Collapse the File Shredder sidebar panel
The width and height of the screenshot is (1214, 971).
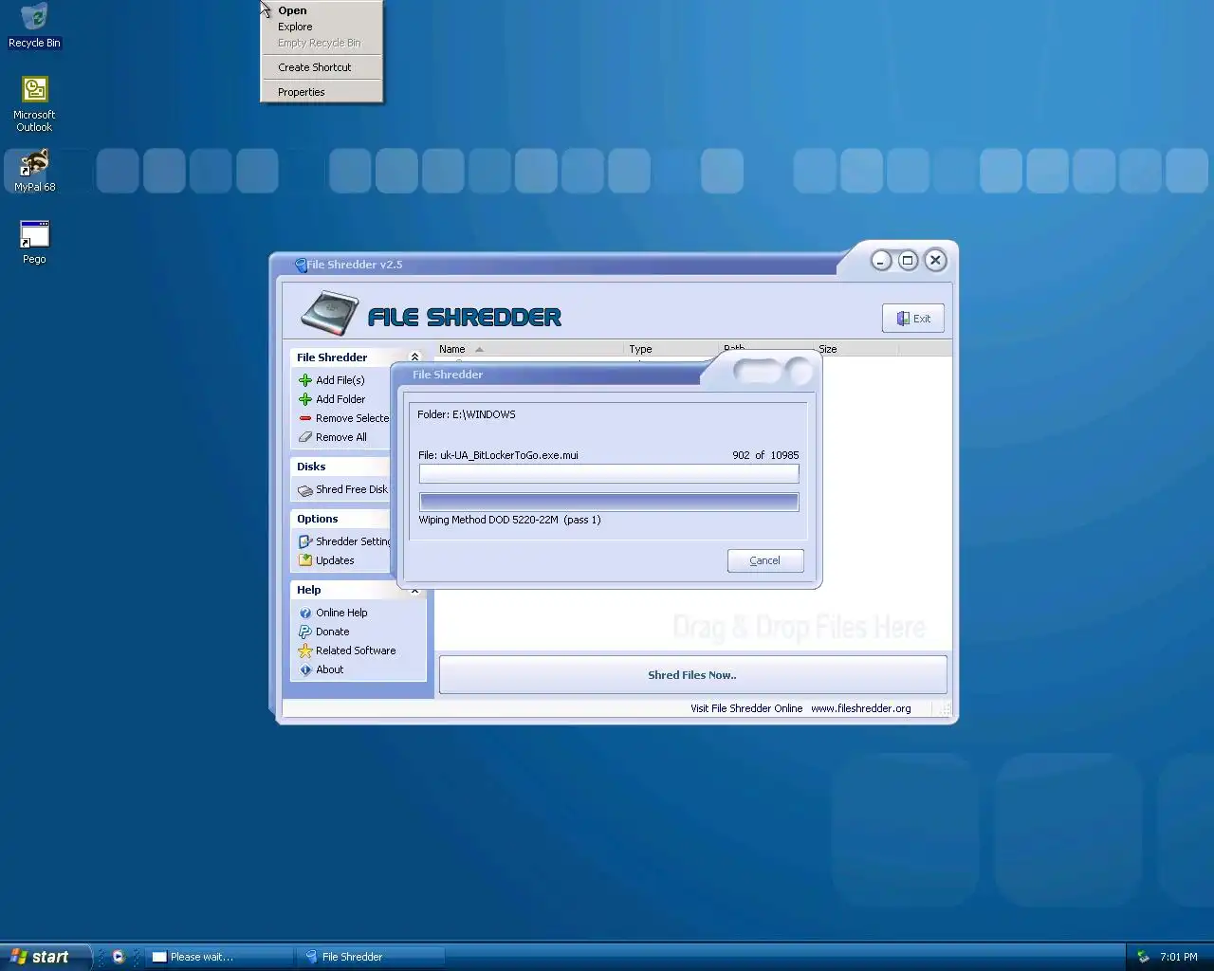coord(414,357)
